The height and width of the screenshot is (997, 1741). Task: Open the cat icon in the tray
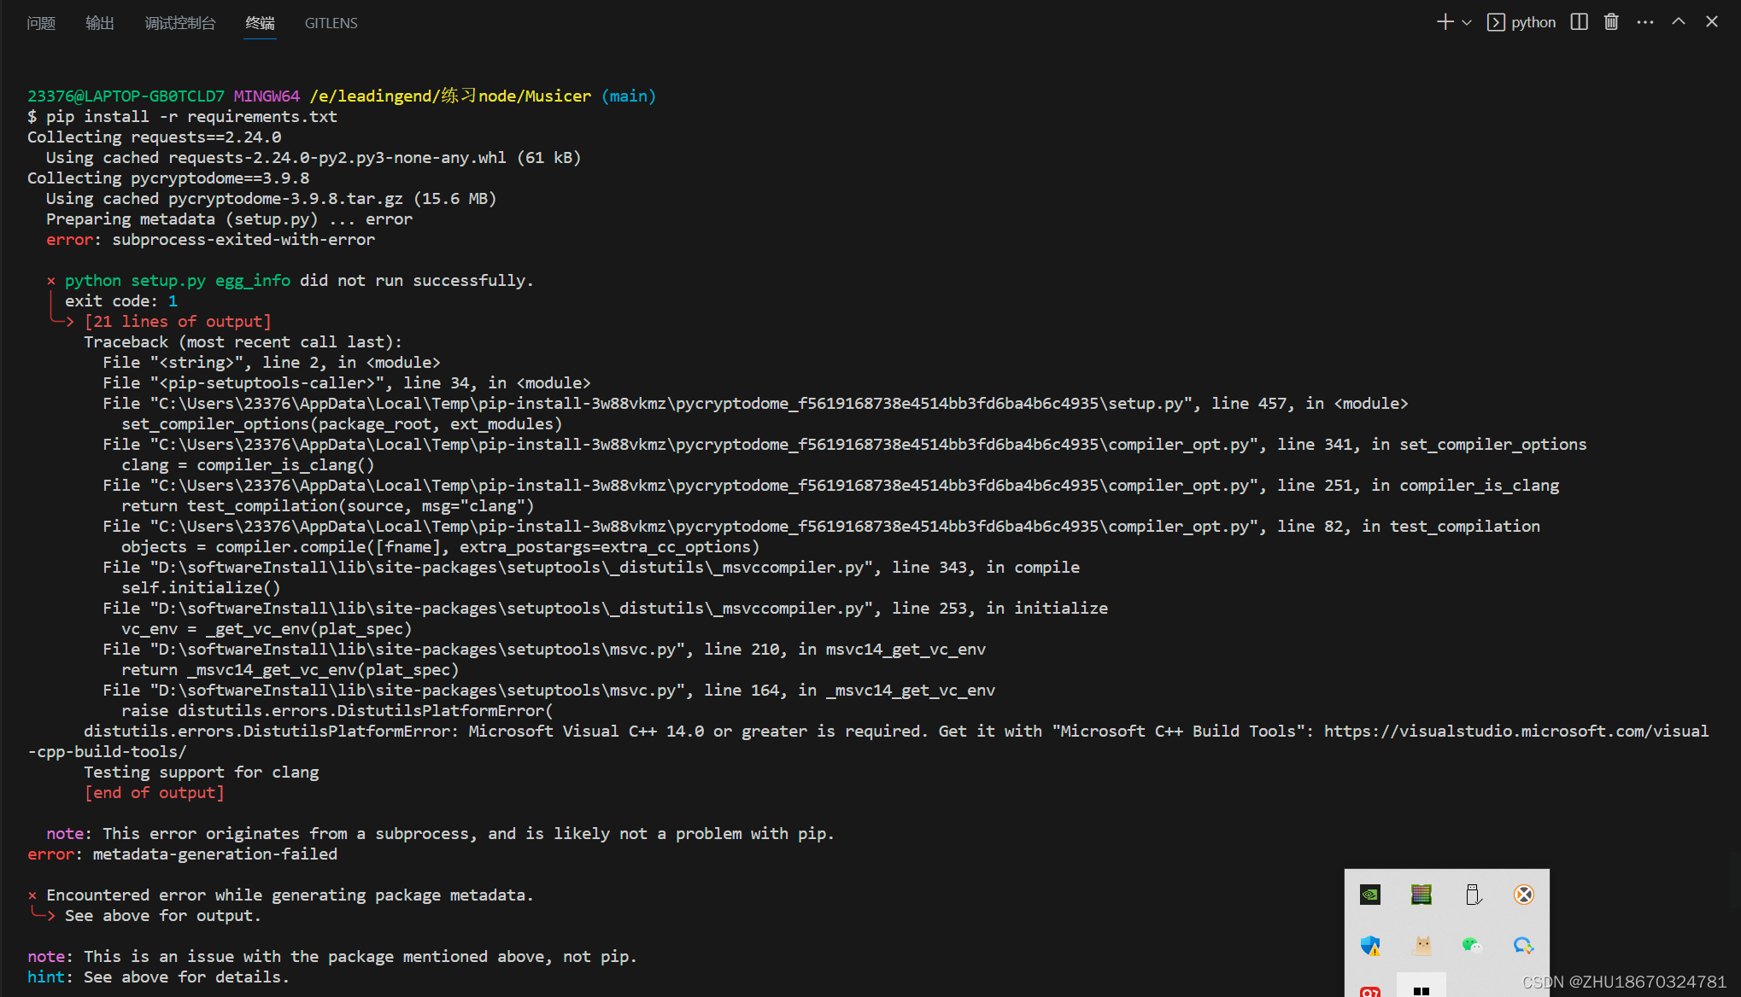click(x=1422, y=946)
